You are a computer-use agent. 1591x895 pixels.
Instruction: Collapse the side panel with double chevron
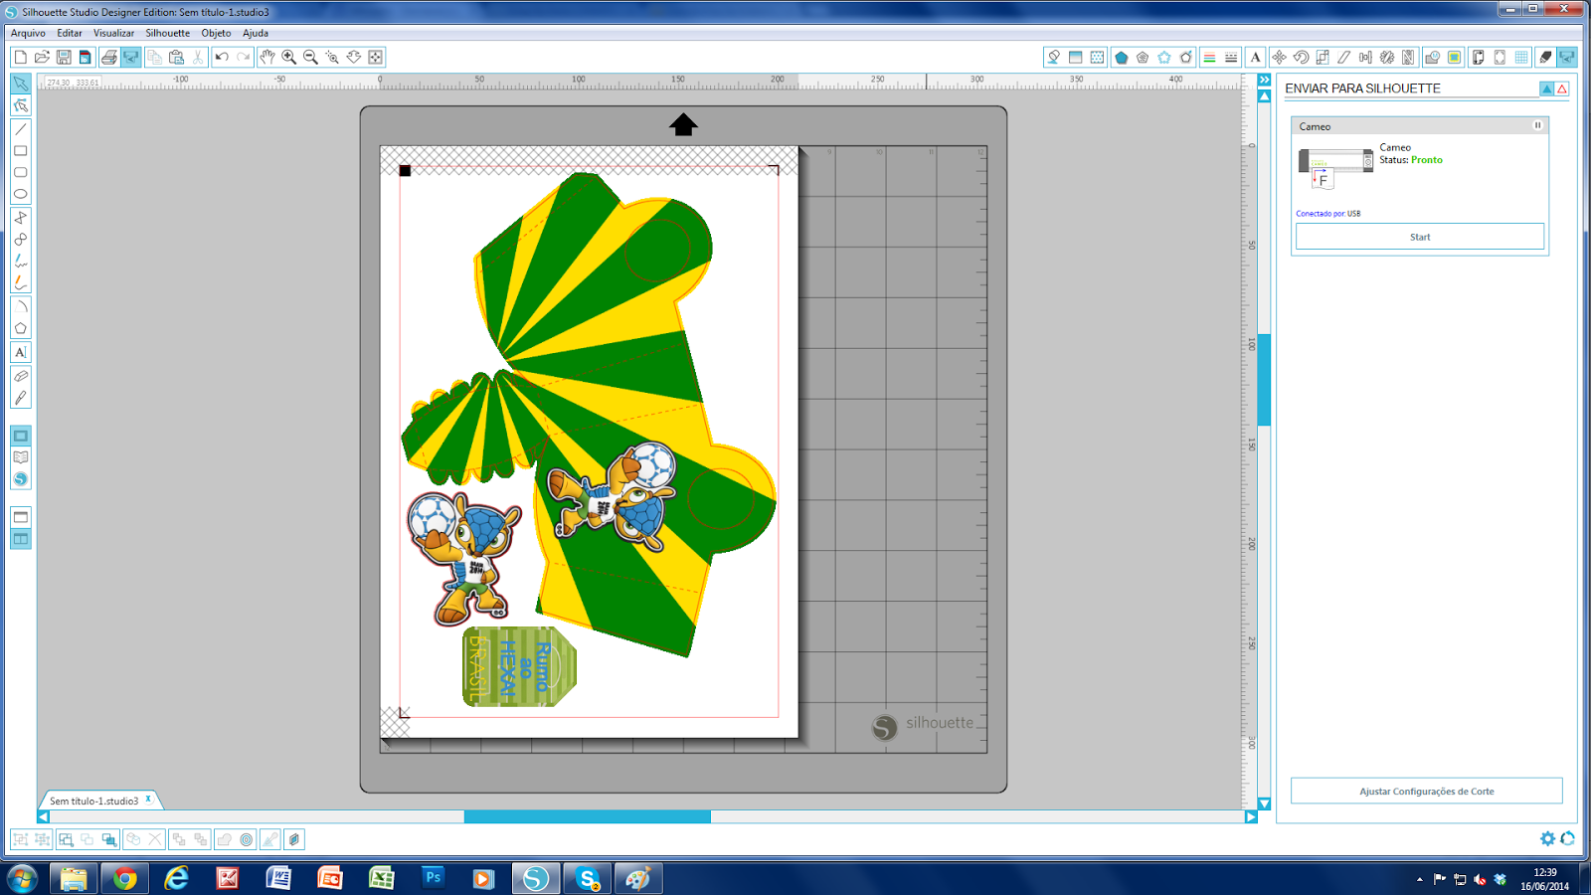[1264, 80]
